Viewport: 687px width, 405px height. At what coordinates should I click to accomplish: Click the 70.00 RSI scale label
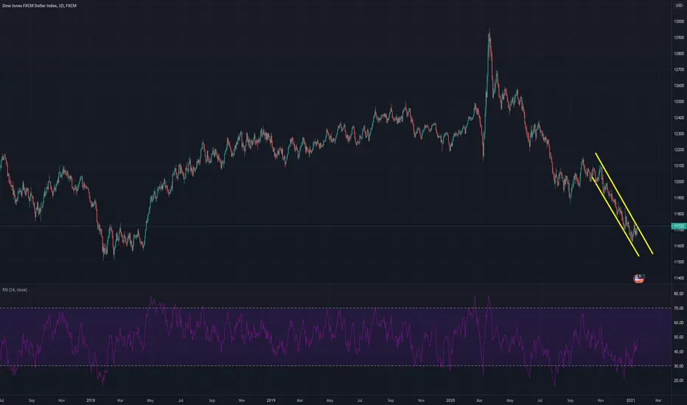click(x=679, y=309)
